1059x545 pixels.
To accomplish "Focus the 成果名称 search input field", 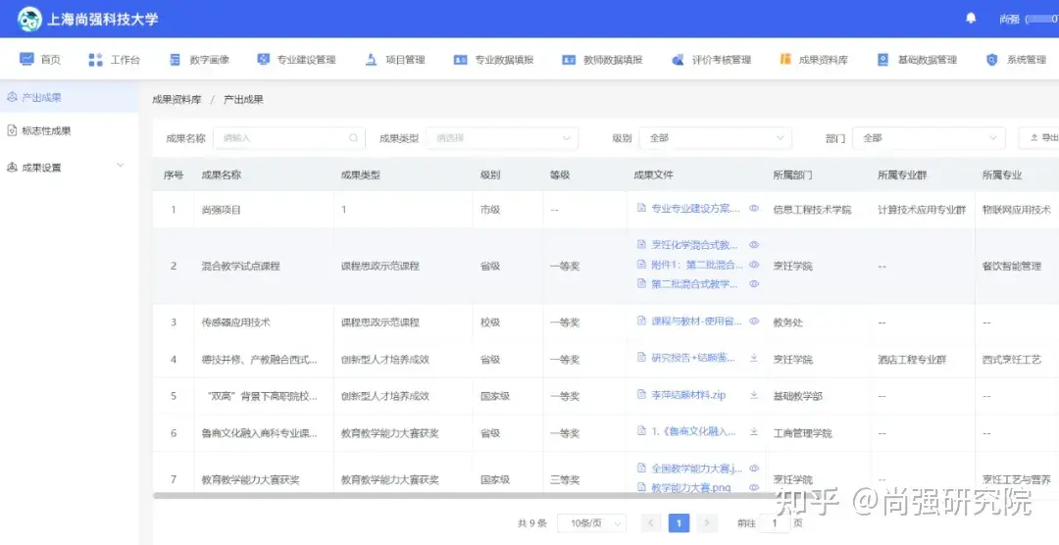I will (289, 138).
